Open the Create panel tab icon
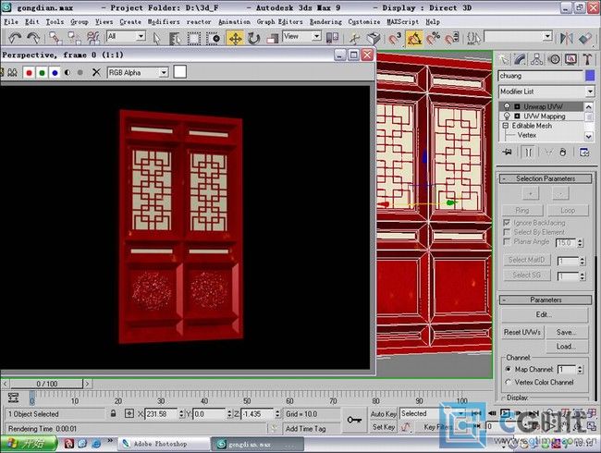 coord(503,59)
